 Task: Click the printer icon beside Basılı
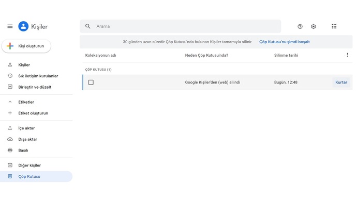pyautogui.click(x=10, y=150)
